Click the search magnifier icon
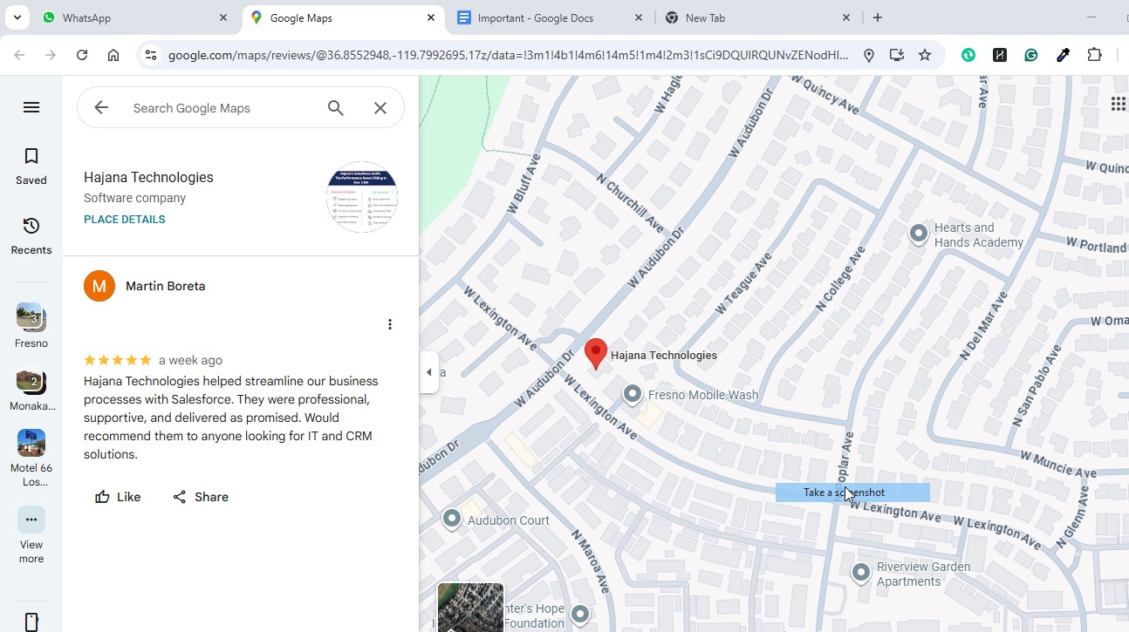Image resolution: width=1129 pixels, height=632 pixels. (336, 108)
